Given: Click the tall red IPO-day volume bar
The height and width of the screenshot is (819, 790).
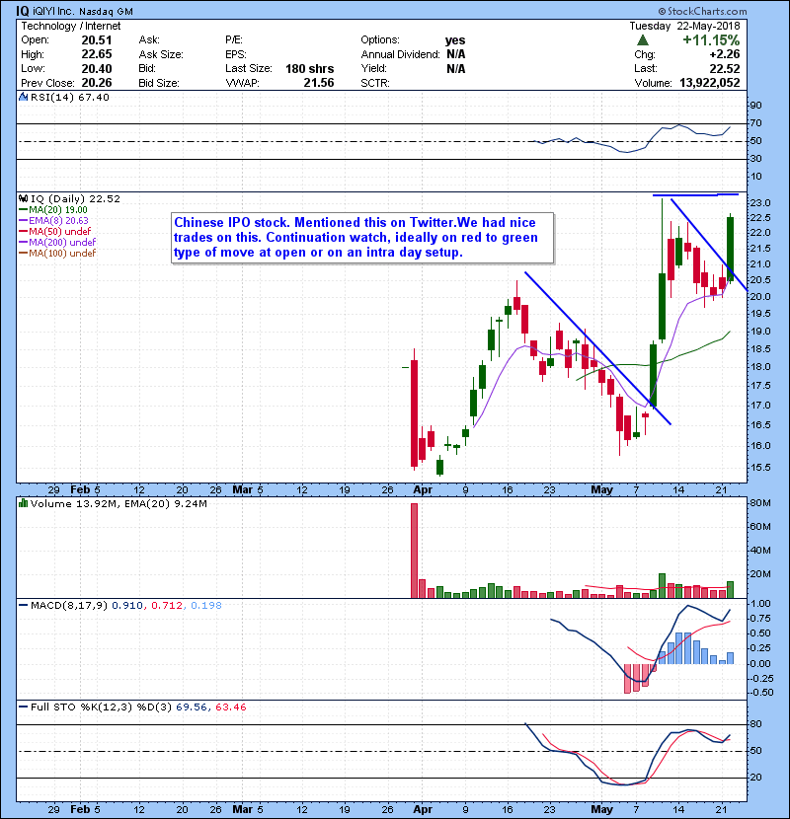Looking at the screenshot, I should [414, 551].
